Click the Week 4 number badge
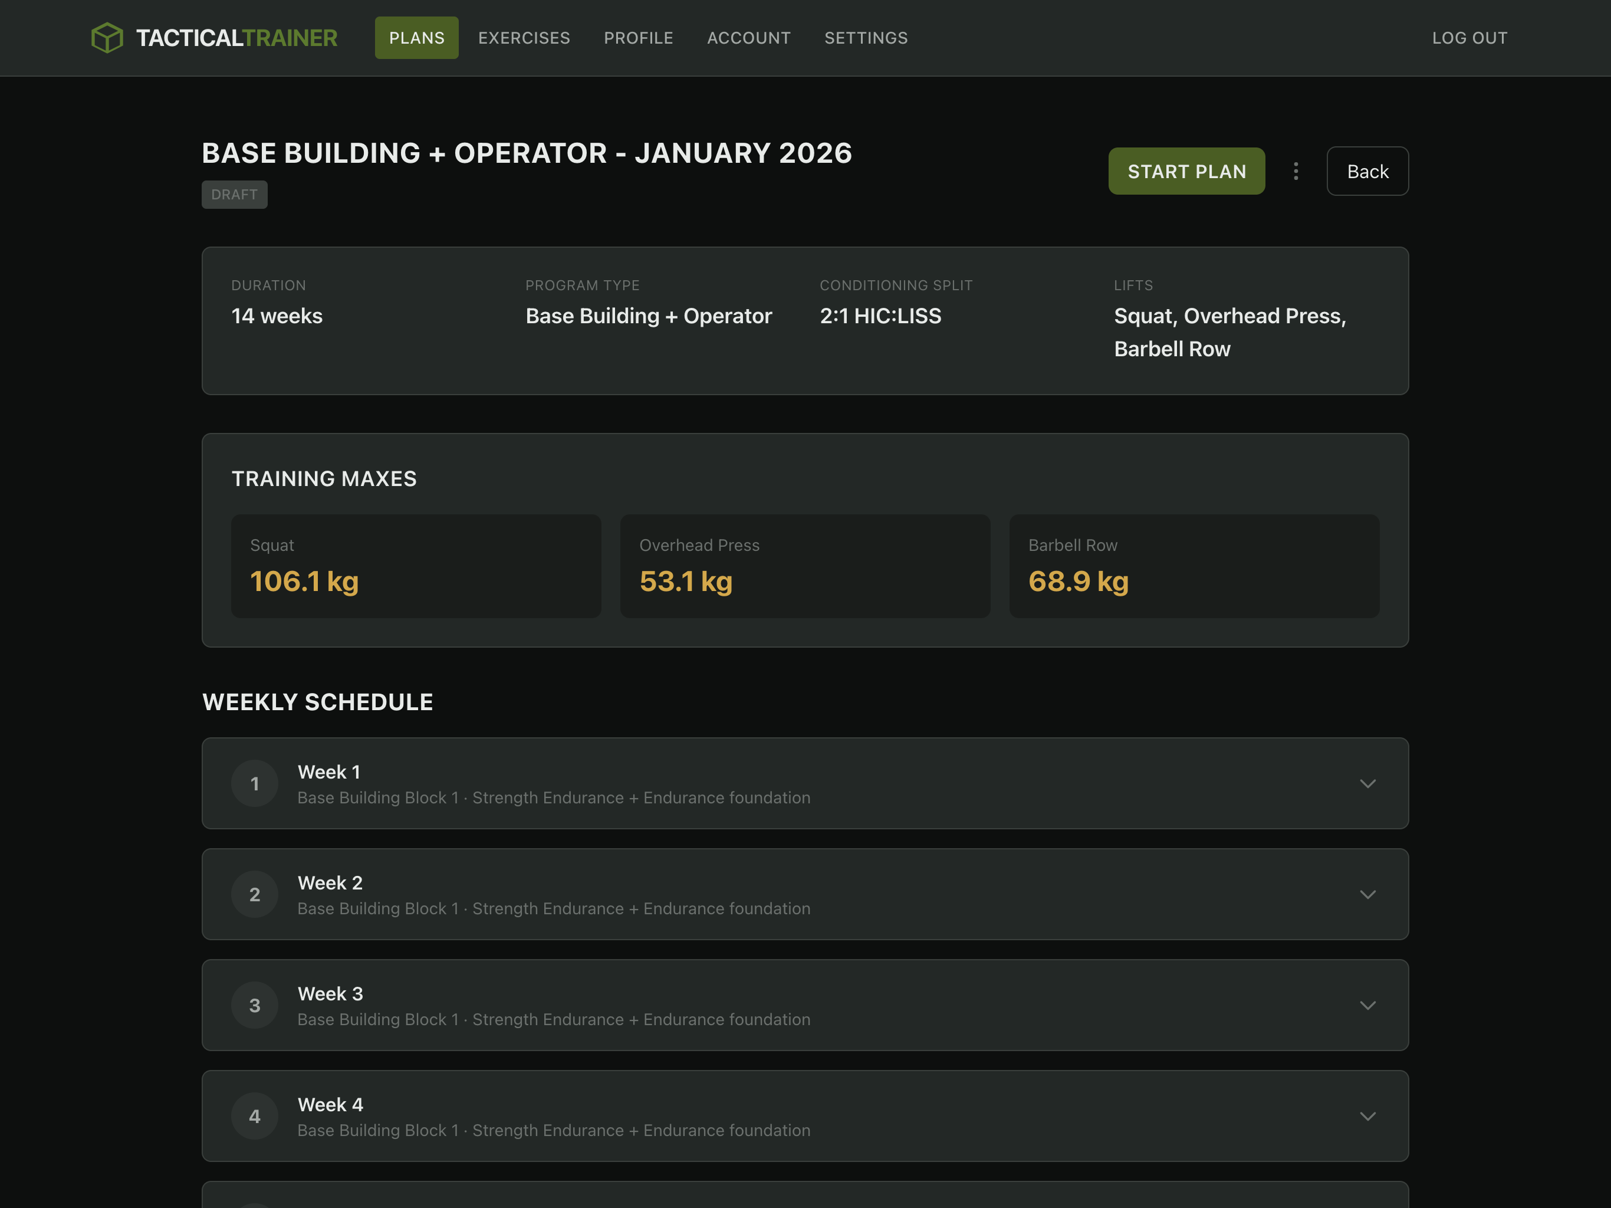This screenshot has height=1208, width=1611. pos(254,1115)
